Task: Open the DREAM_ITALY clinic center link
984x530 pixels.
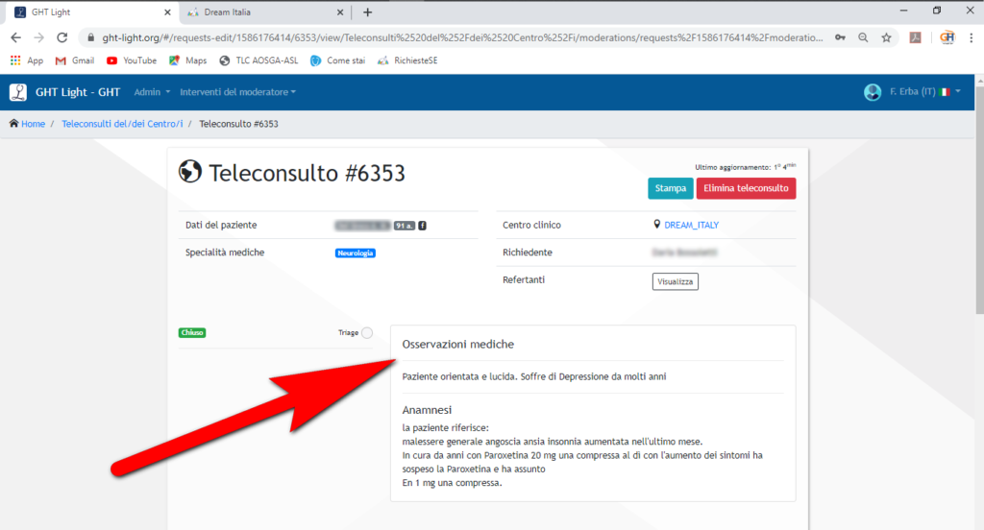Action: pos(691,225)
